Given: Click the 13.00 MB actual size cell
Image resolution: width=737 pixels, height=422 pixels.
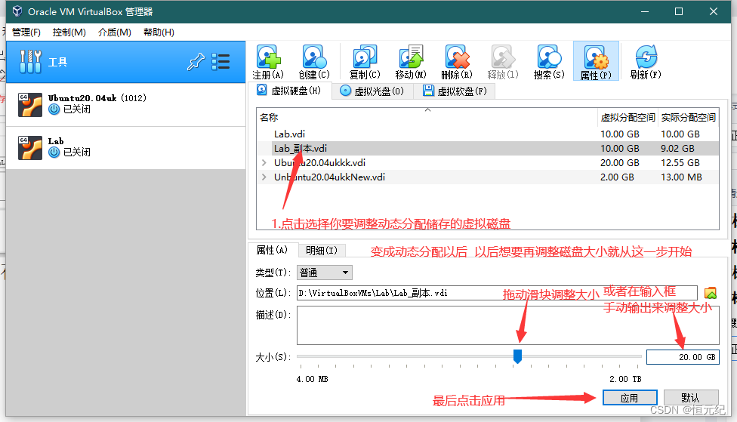Looking at the screenshot, I should tap(681, 177).
